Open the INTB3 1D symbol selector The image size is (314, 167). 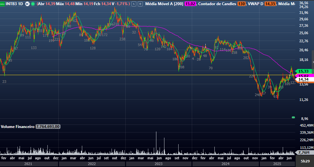(x=15, y=4)
